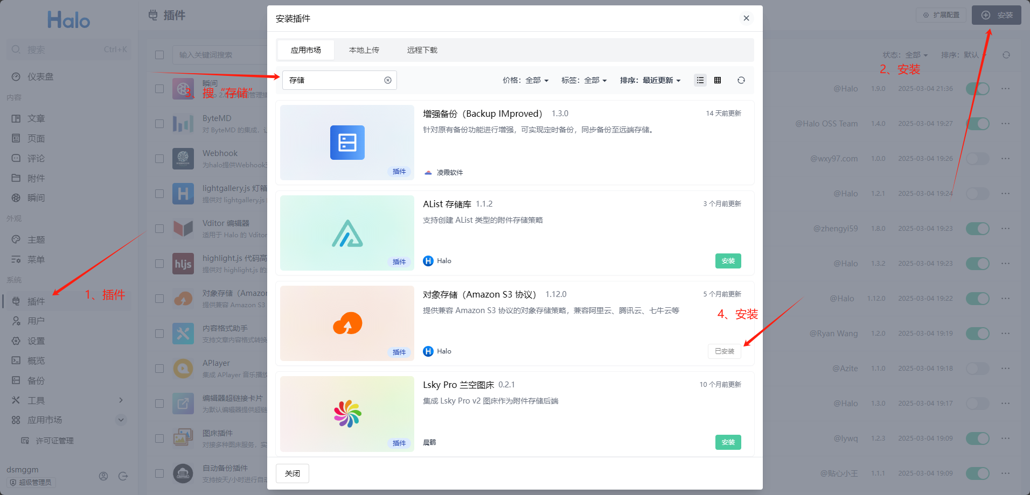Open more options for the Webhook row
Viewport: 1030px width, 495px height.
click(x=1006, y=159)
